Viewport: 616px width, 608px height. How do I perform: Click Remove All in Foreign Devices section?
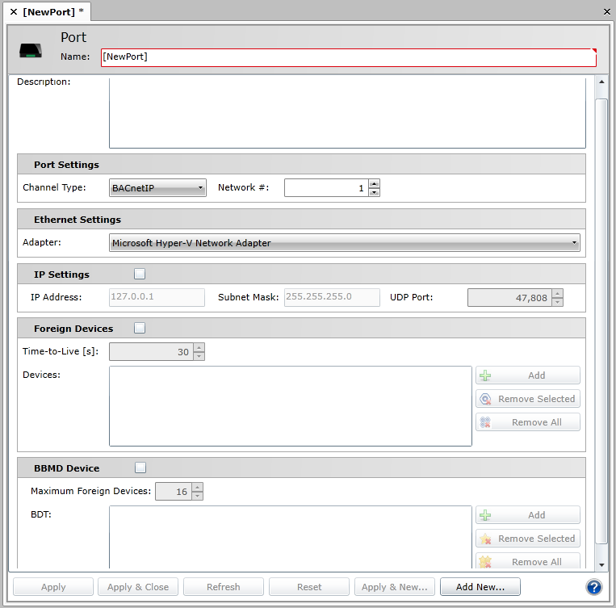528,422
